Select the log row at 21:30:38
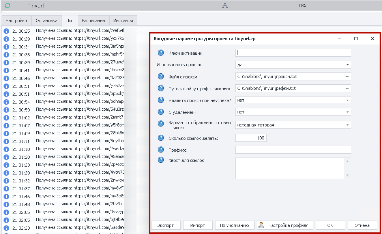This screenshot has height=234, width=382. pos(64,54)
